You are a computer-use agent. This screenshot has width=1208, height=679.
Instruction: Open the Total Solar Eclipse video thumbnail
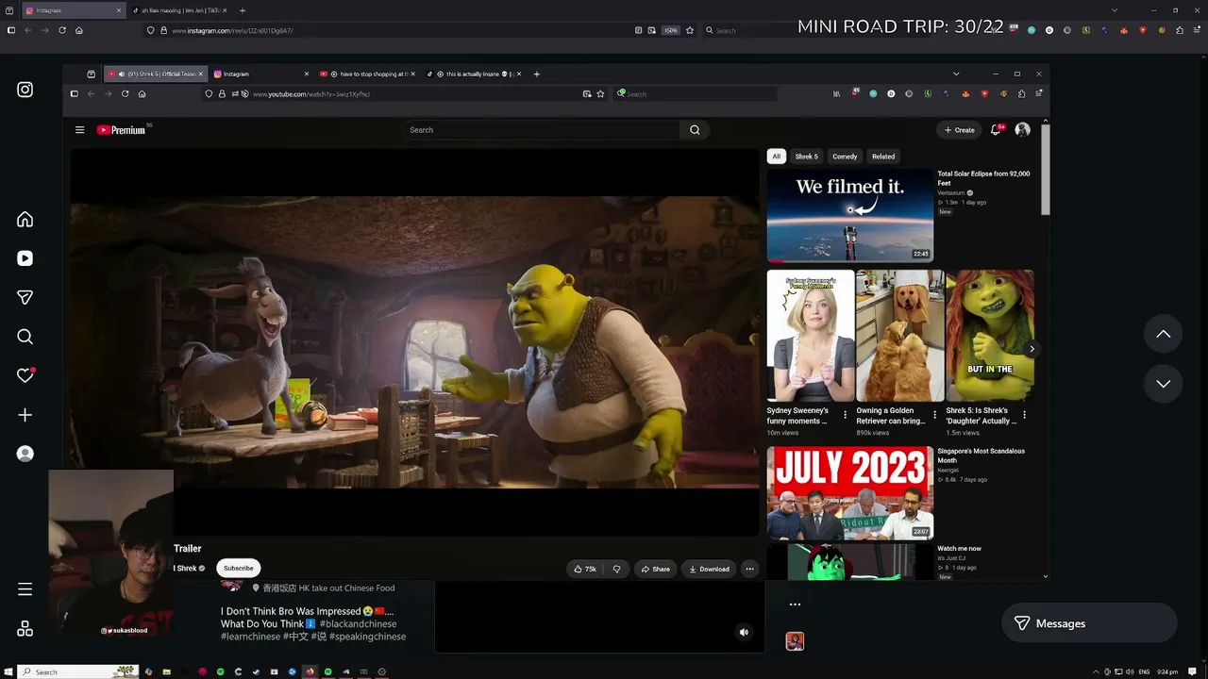tap(850, 215)
